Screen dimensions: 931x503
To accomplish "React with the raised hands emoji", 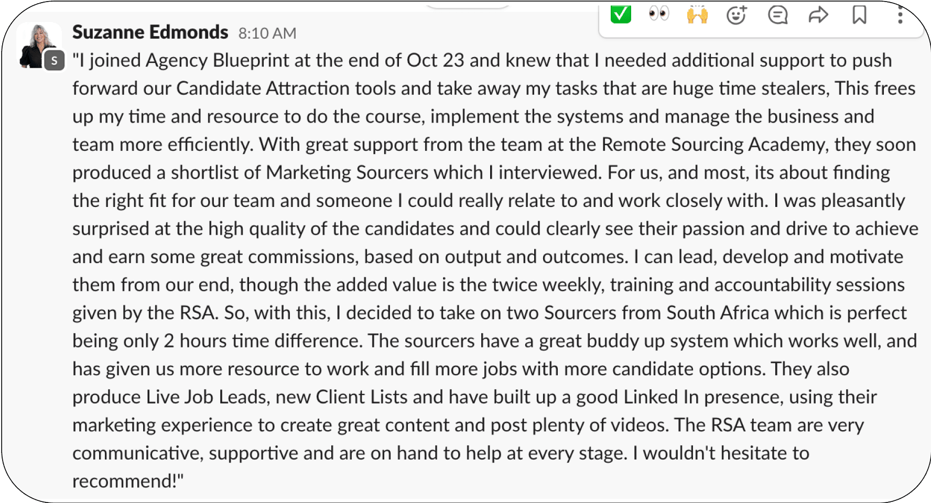I will [x=697, y=15].
